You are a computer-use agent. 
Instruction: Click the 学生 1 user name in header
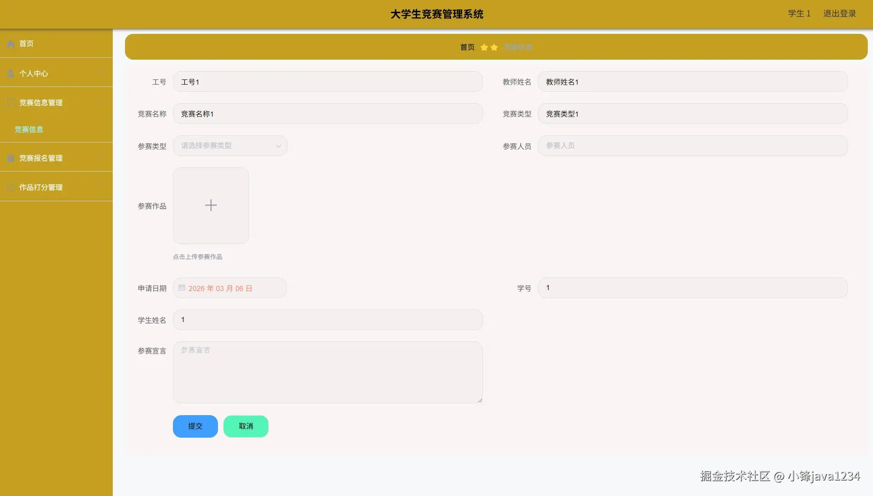click(x=799, y=14)
